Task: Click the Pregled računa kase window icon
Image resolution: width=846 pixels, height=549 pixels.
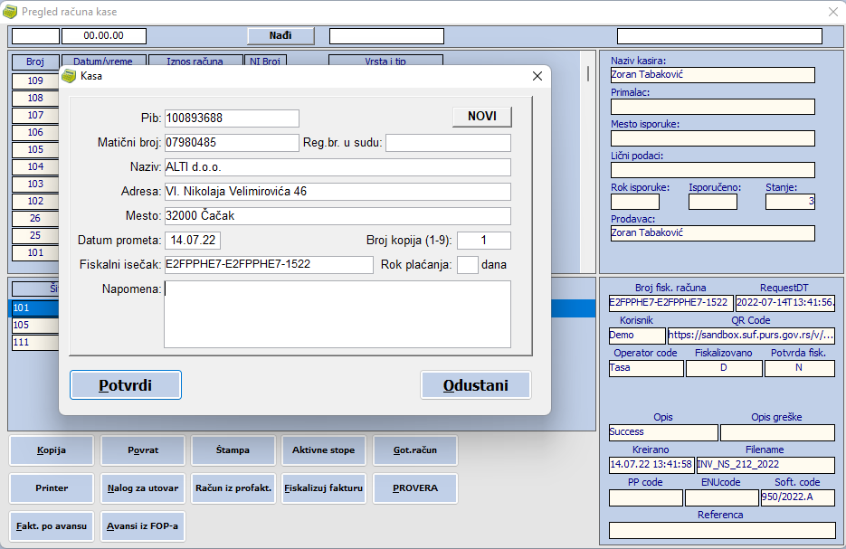Action: (10, 12)
